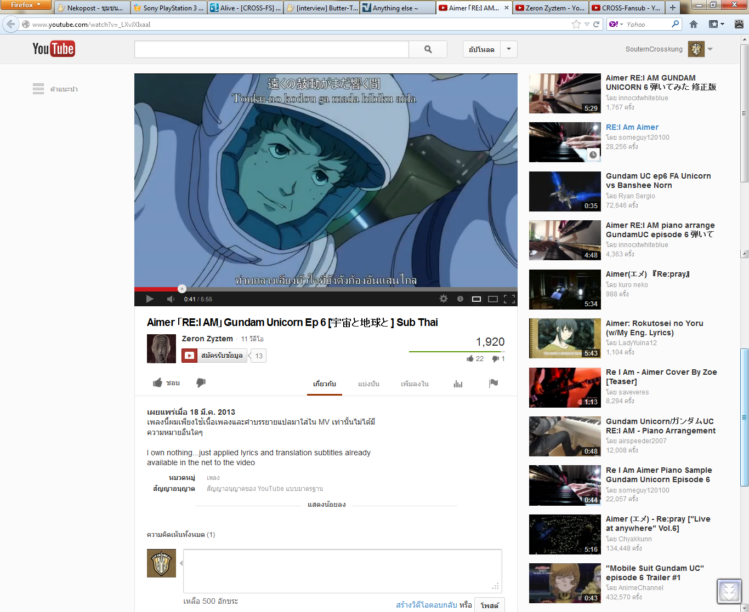Click the สร้างวิดีโอตอบกลับ video response link
Screen dimensions: 749x612
tap(427, 605)
